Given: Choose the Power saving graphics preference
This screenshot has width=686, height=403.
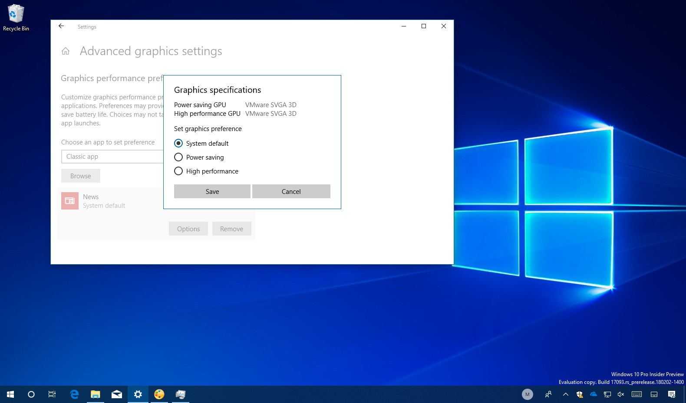Looking at the screenshot, I should 178,157.
